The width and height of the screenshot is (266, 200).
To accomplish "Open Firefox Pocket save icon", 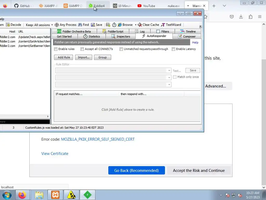I will click(x=232, y=17).
